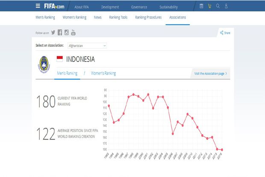Viewport: 265px width, 177px height.
Task: Click the 1998 peak data point
Action: coord(133,94)
